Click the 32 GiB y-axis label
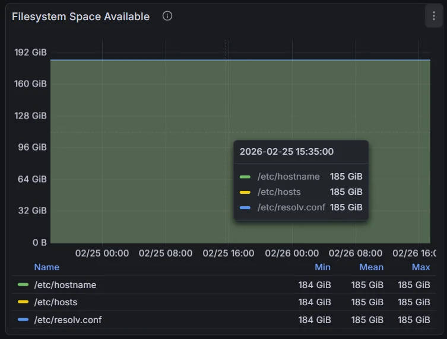 tap(32, 210)
